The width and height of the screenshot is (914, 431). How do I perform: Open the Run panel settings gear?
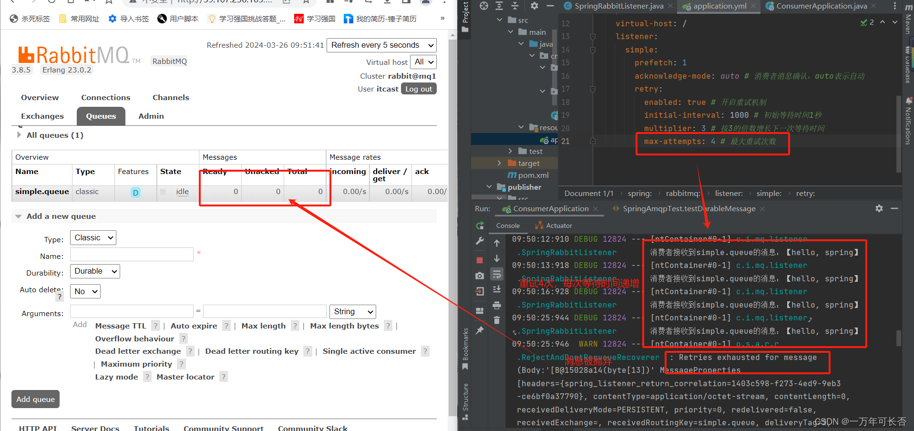click(879, 208)
